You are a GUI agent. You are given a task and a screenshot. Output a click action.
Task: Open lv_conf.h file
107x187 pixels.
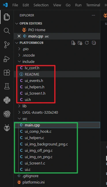57,68
